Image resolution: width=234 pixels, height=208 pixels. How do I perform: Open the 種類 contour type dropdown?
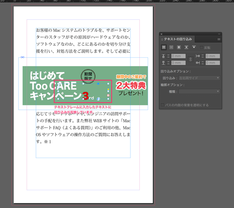(199, 92)
